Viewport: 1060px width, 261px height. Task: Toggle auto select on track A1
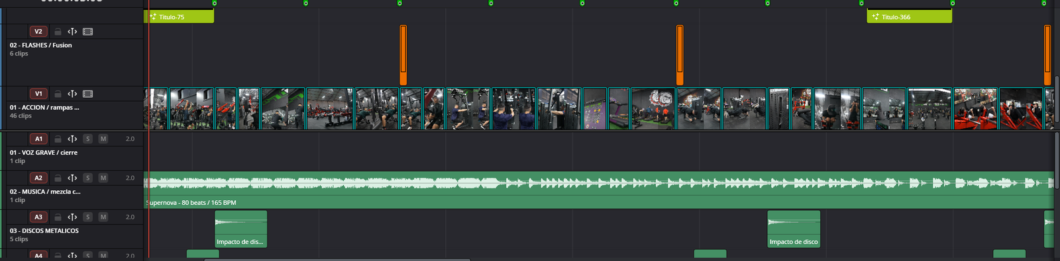click(x=72, y=139)
